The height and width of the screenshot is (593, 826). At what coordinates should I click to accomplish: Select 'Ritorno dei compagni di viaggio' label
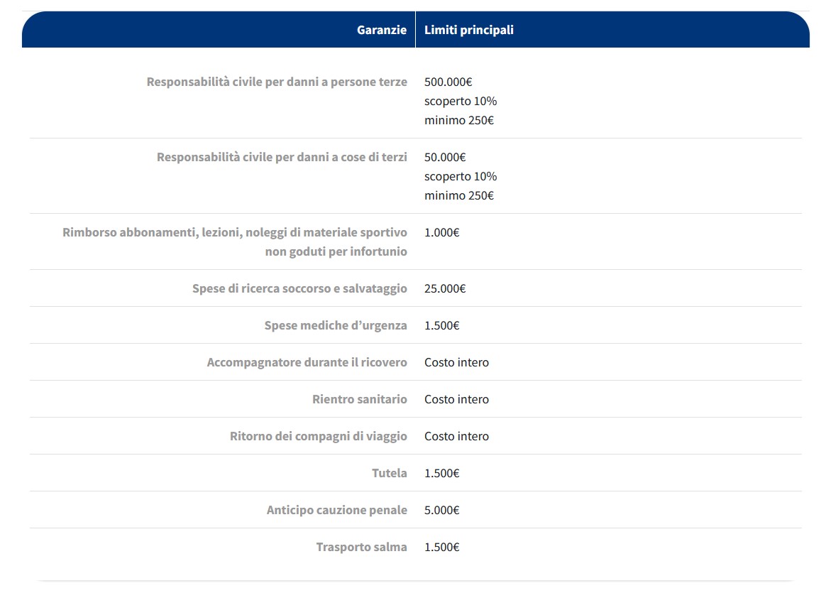(318, 436)
